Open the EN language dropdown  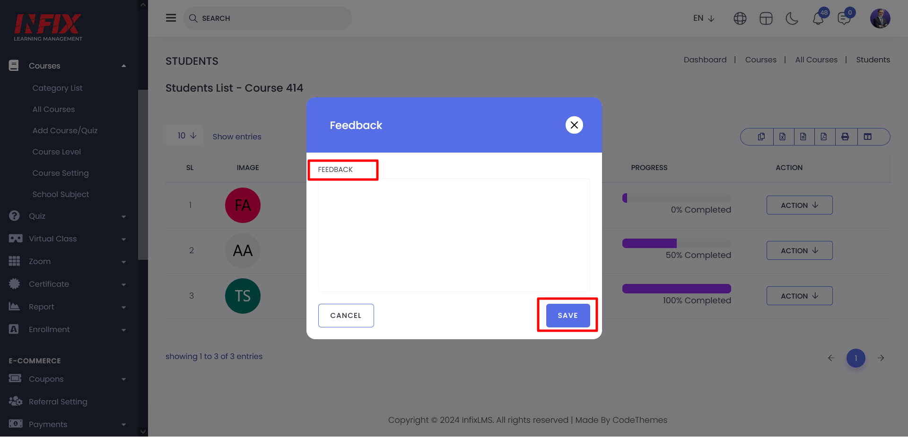click(x=704, y=18)
